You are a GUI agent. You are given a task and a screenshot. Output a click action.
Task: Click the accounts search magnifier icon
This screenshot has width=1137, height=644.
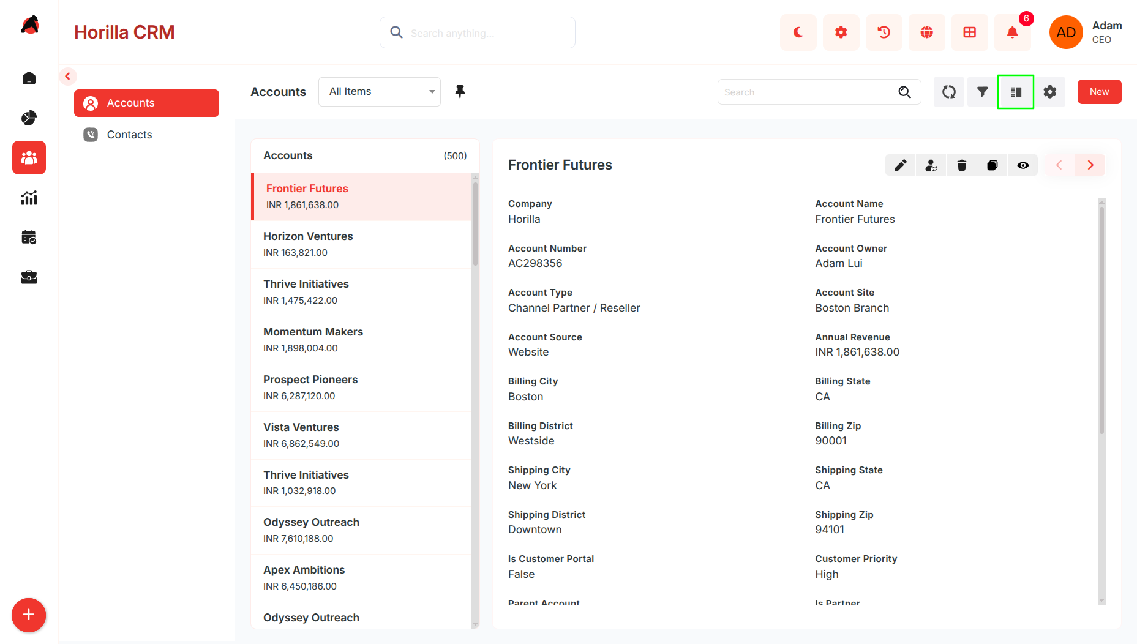904,92
